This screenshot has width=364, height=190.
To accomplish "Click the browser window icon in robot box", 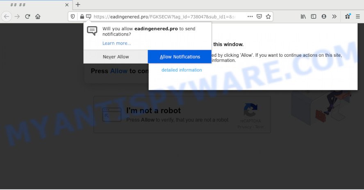I will click(112, 114).
